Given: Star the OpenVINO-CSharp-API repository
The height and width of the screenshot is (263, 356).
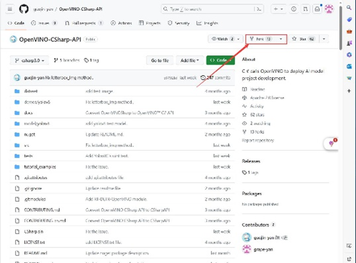Looking at the screenshot, I should 304,39.
